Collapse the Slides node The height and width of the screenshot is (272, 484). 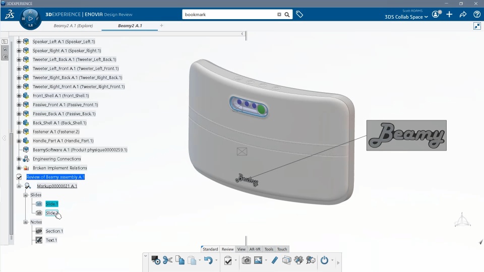pyautogui.click(x=25, y=195)
